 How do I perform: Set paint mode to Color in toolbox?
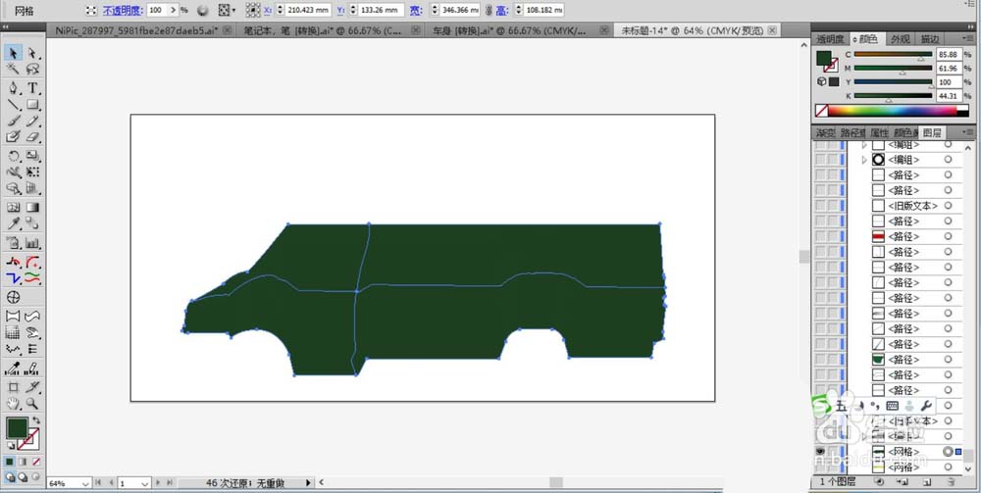coord(10,462)
